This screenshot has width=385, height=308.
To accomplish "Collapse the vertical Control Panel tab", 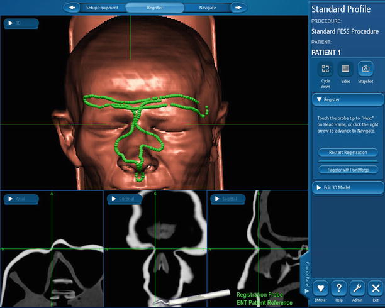I will coord(307,275).
